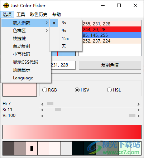Open the 帮助 menu

57,15
